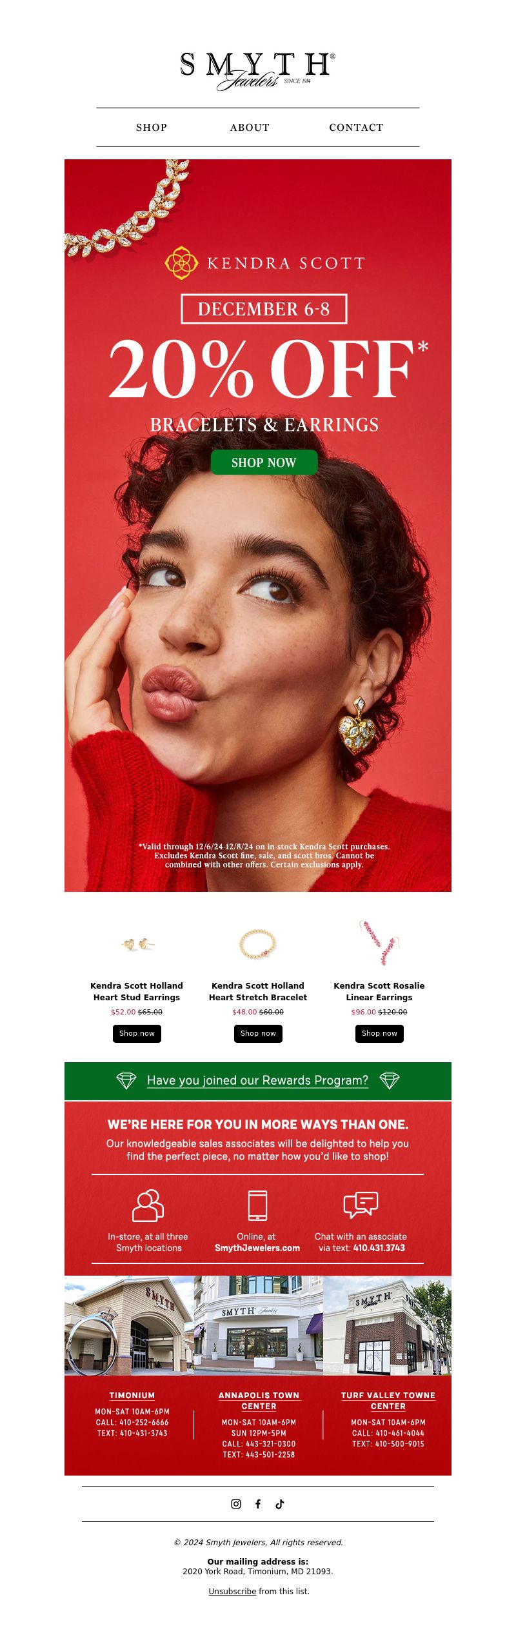Open the ABOUT menu item

[x=250, y=127]
